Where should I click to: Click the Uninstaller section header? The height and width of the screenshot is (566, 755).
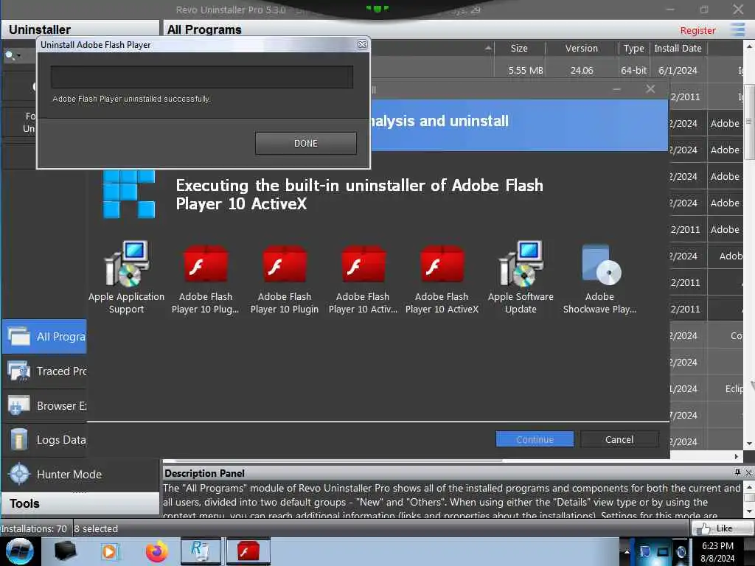tap(80, 29)
